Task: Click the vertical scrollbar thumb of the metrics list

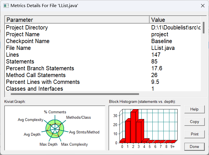Action: (203, 27)
